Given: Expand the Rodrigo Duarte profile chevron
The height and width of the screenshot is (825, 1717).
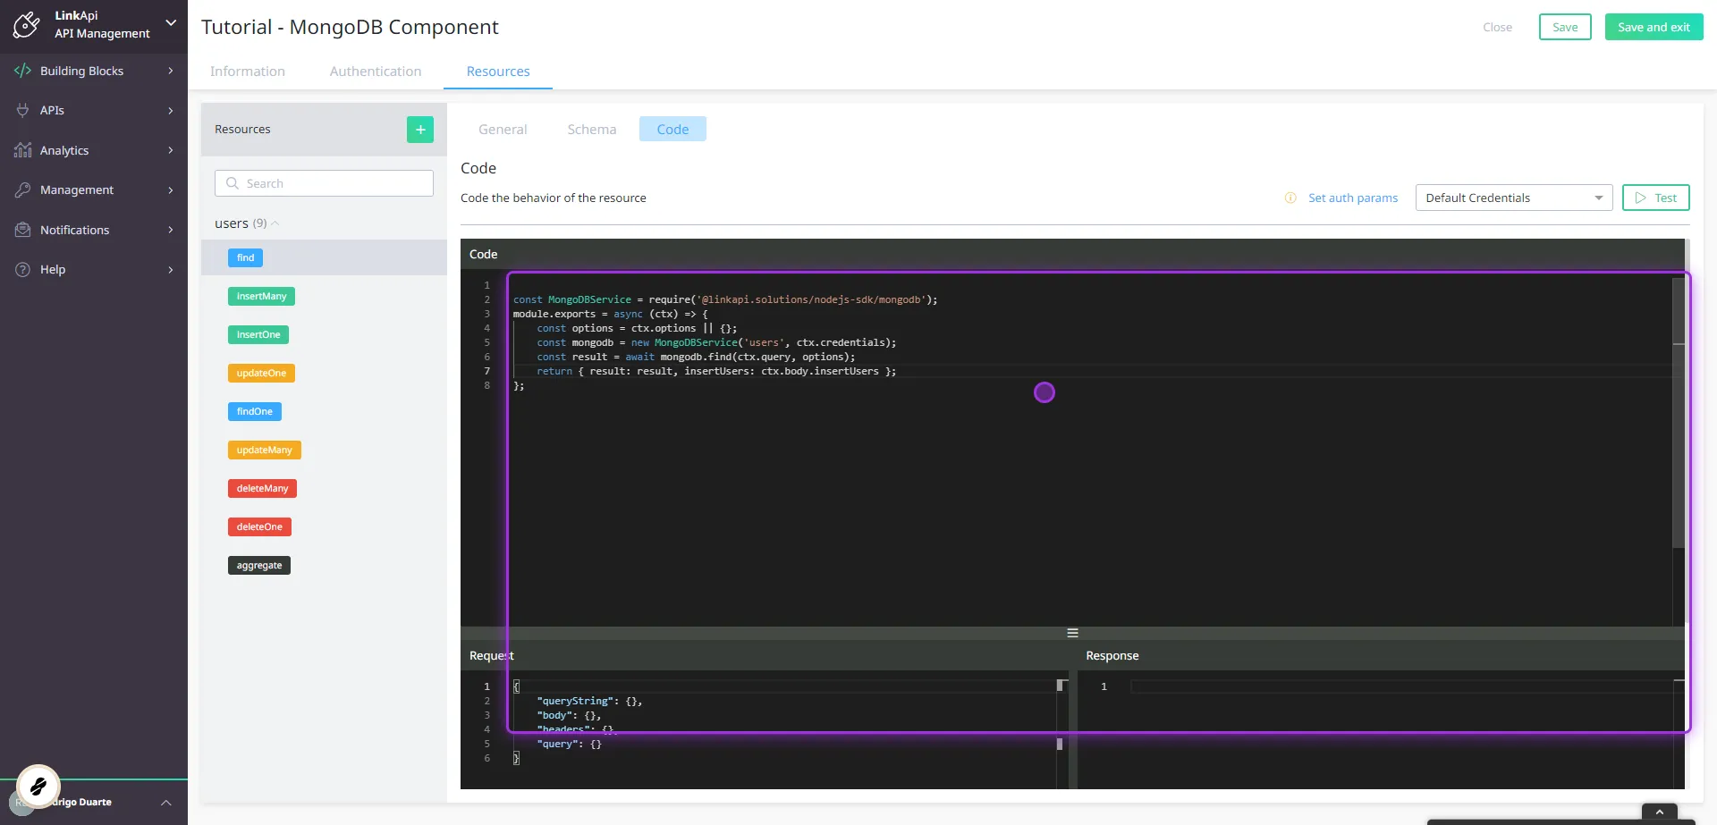Looking at the screenshot, I should pyautogui.click(x=165, y=803).
